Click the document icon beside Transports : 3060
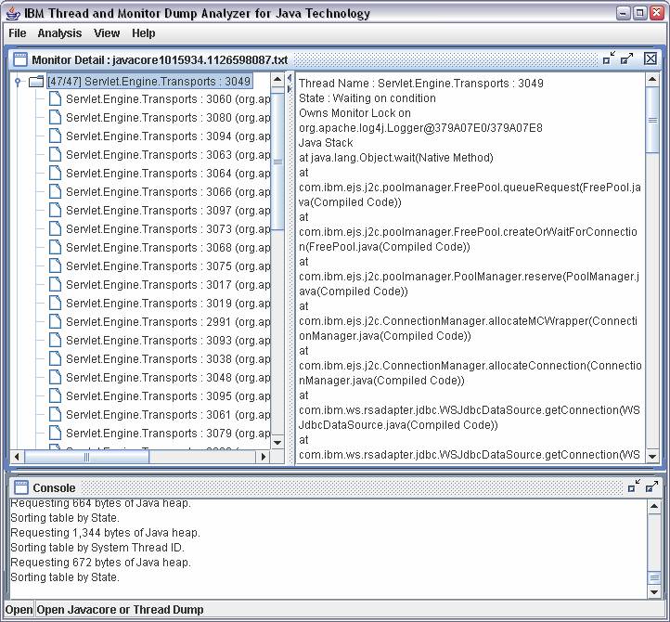Image resolution: width=670 pixels, height=622 pixels. click(x=55, y=99)
